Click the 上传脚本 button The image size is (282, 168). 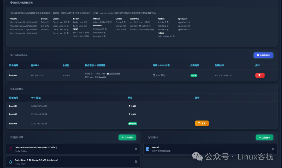click(264, 137)
